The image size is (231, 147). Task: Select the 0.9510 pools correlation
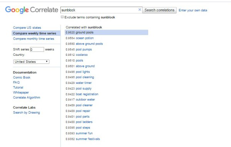point(79,60)
